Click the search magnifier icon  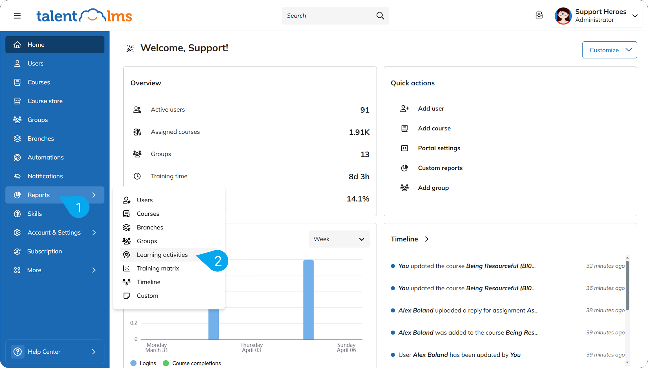[380, 16]
